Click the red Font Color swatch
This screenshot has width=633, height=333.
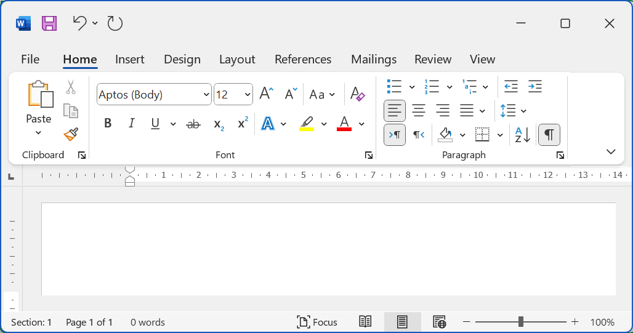tap(344, 124)
